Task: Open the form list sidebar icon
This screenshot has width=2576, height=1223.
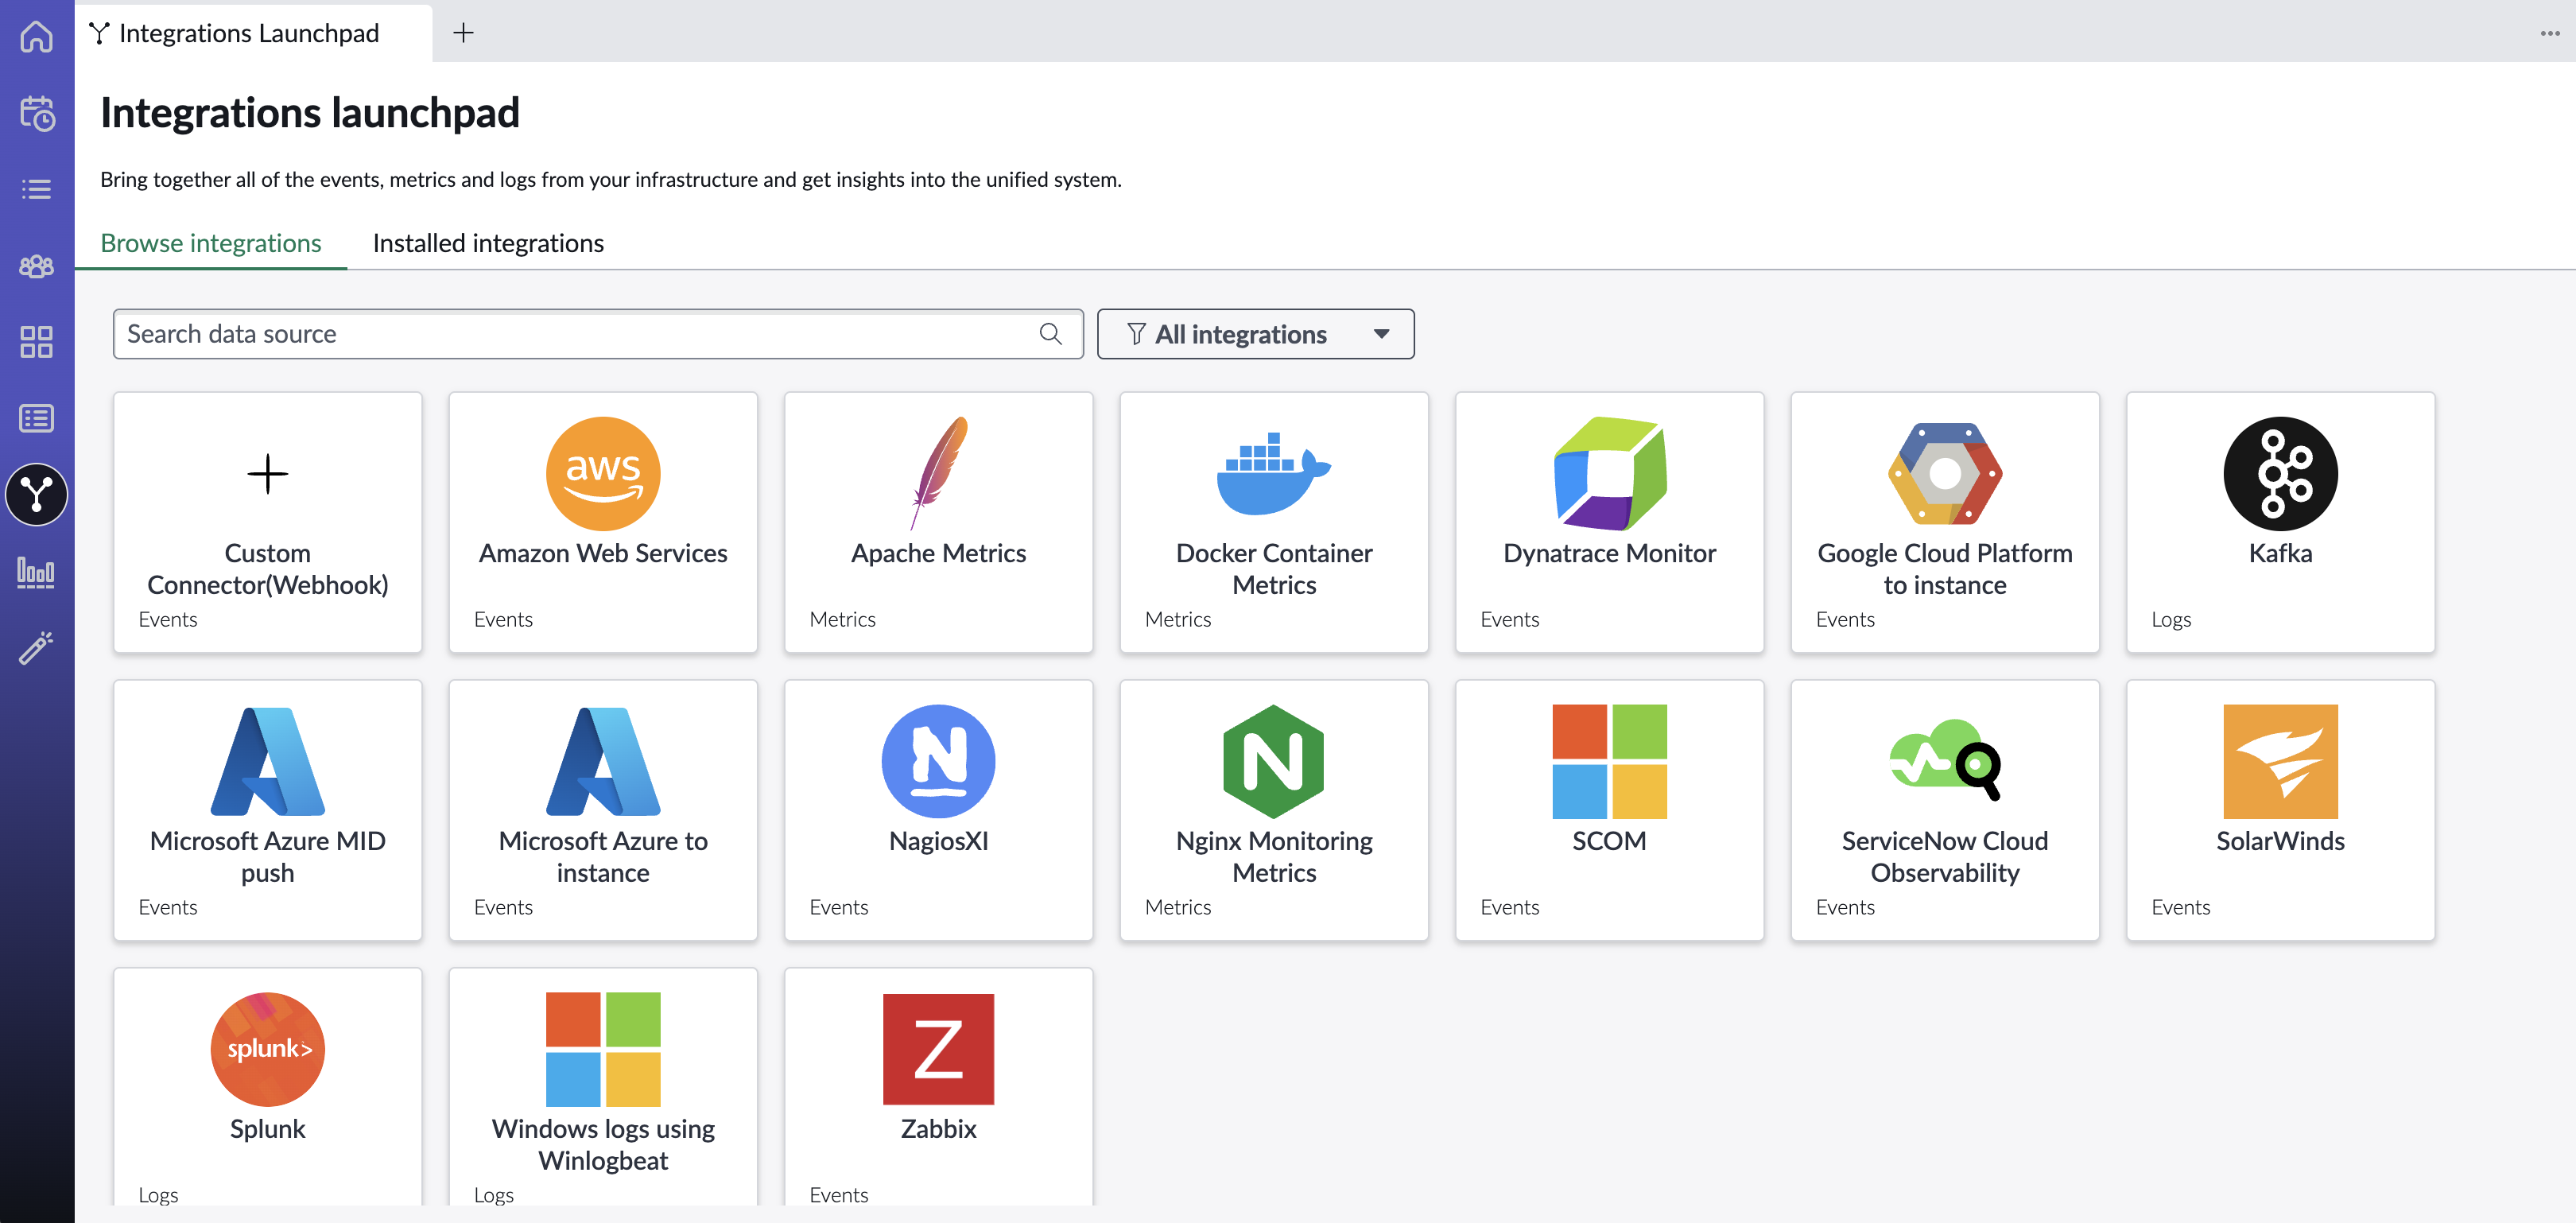Action: (37, 418)
